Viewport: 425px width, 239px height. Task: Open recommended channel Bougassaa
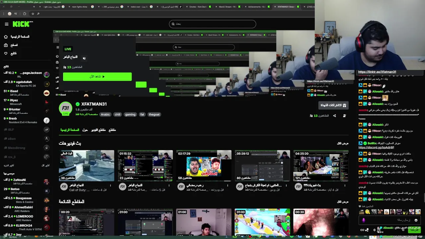pyautogui.click(x=26, y=200)
